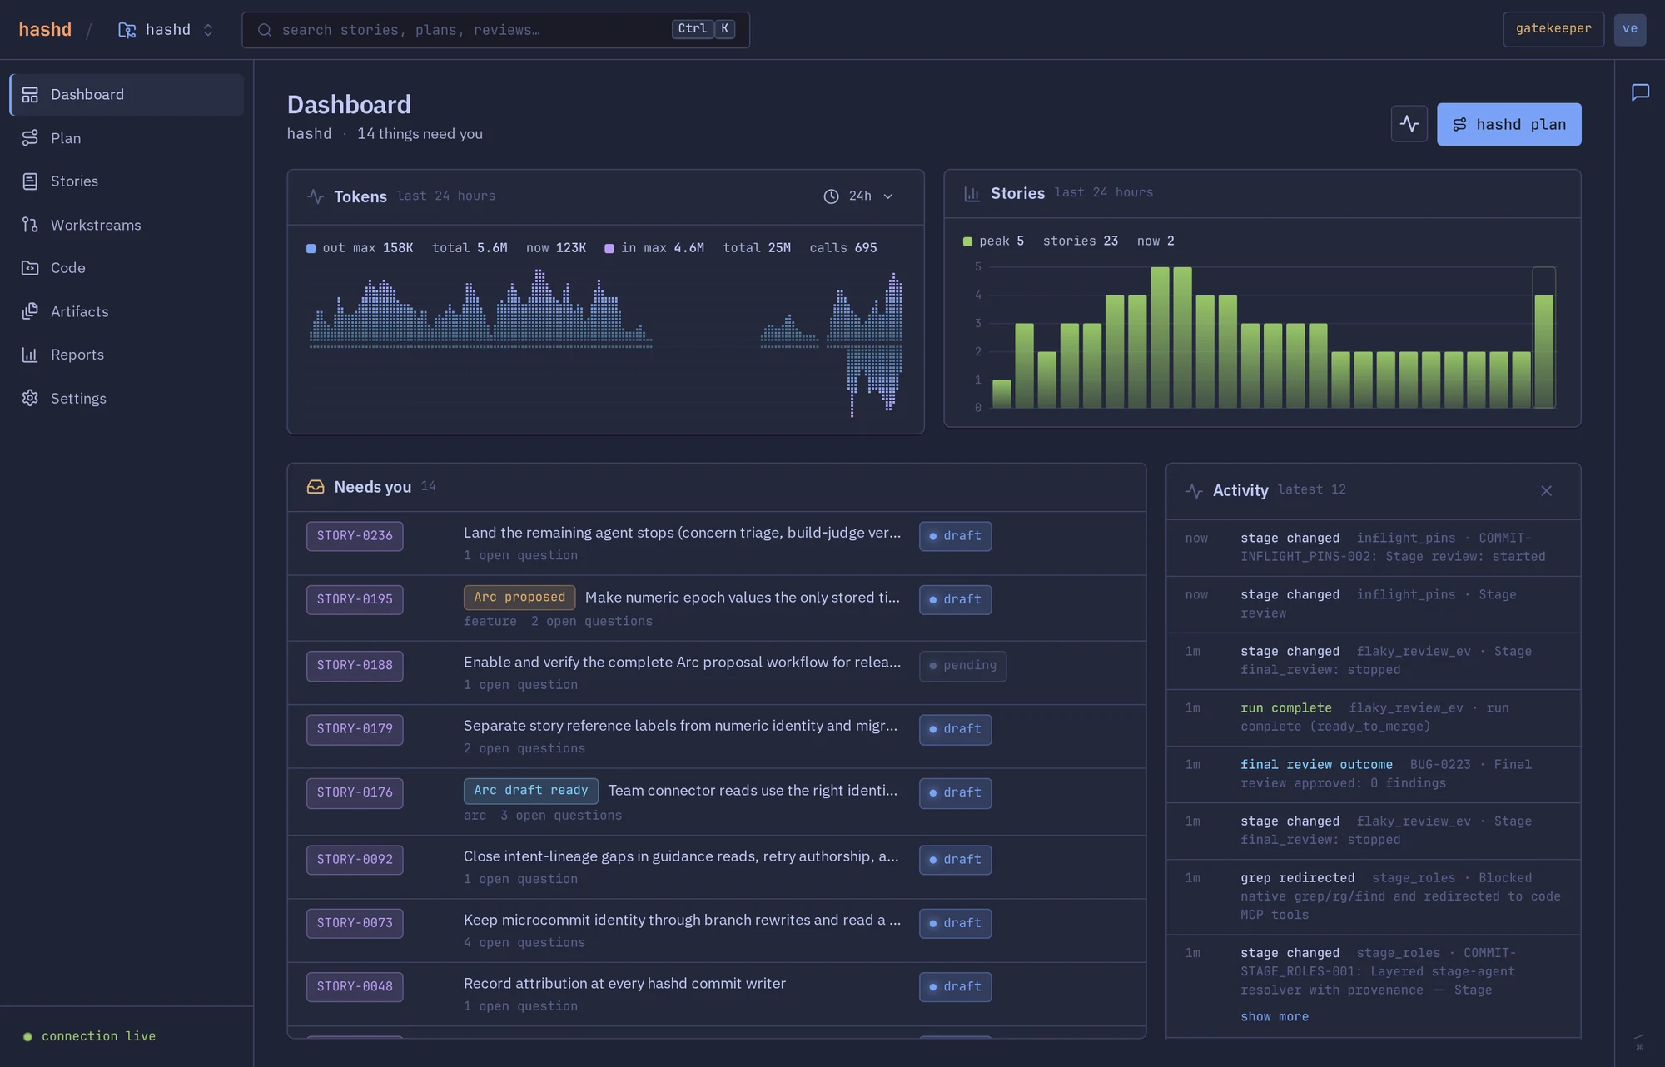
Task: Click the blue out max legend swatch
Action: [311, 248]
